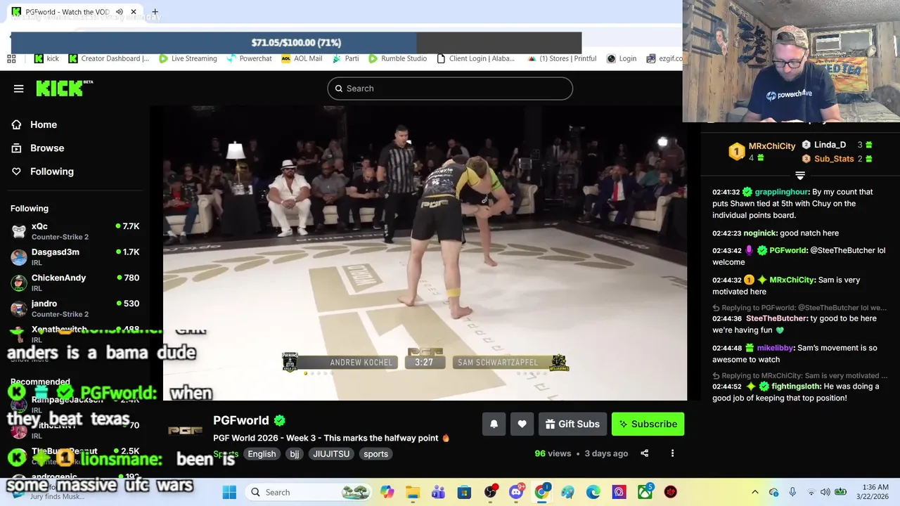
Task: Open Microsoft Edge from the taskbar
Action: click(x=593, y=492)
